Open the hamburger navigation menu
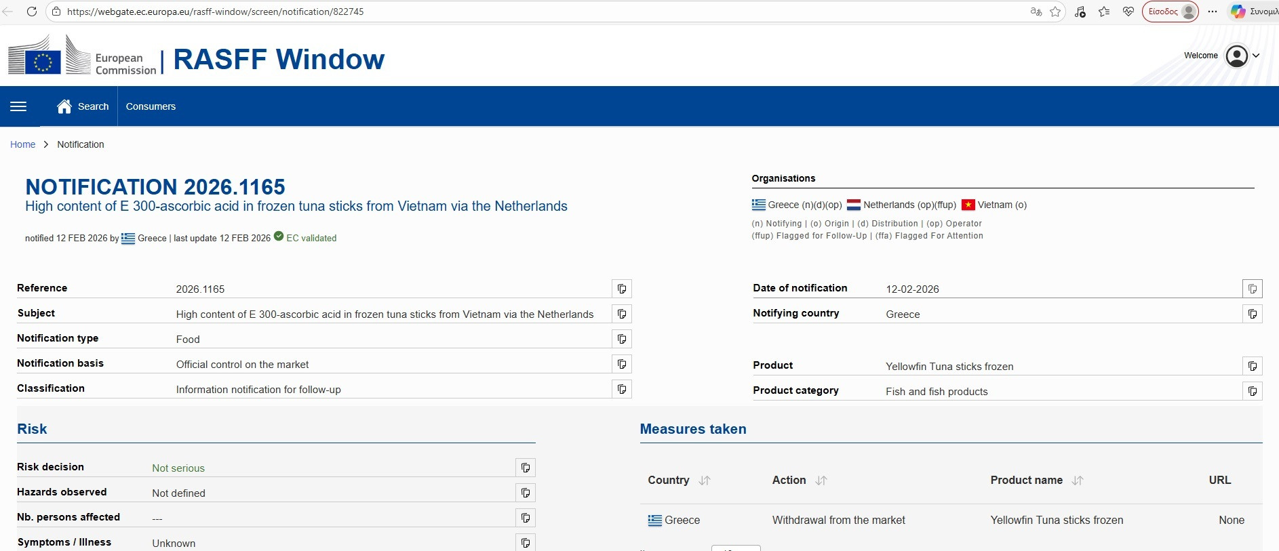Viewport: 1279px width, 551px height. [x=18, y=106]
